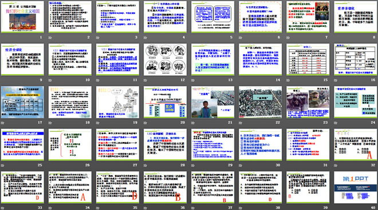Click the animation star under slide 15
The image size is (378, 210).
(x=288, y=80)
